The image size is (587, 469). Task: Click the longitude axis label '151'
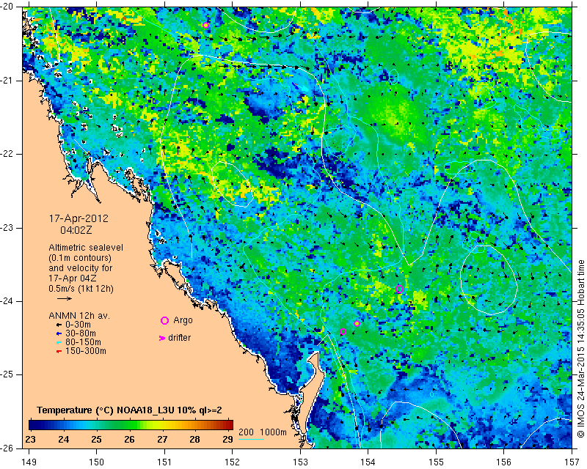point(164,462)
